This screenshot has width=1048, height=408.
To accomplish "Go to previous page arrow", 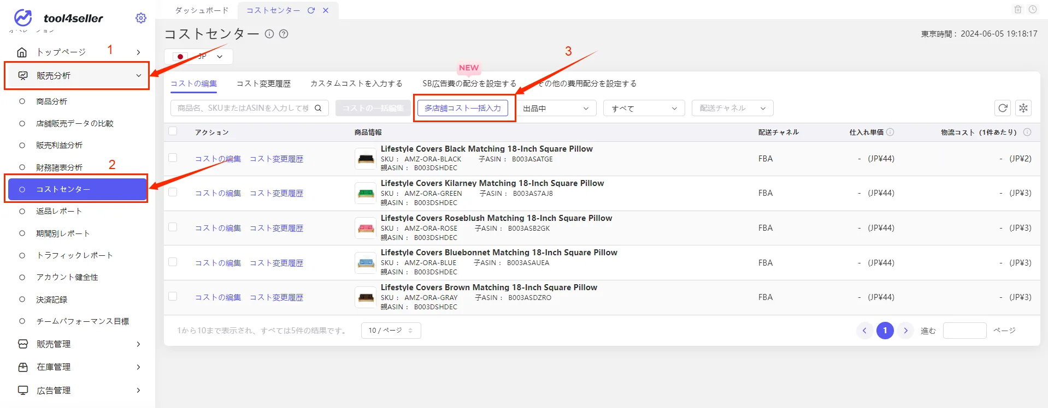I will [864, 331].
